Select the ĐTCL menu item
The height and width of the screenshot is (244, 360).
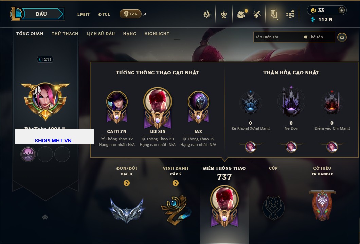tap(104, 14)
